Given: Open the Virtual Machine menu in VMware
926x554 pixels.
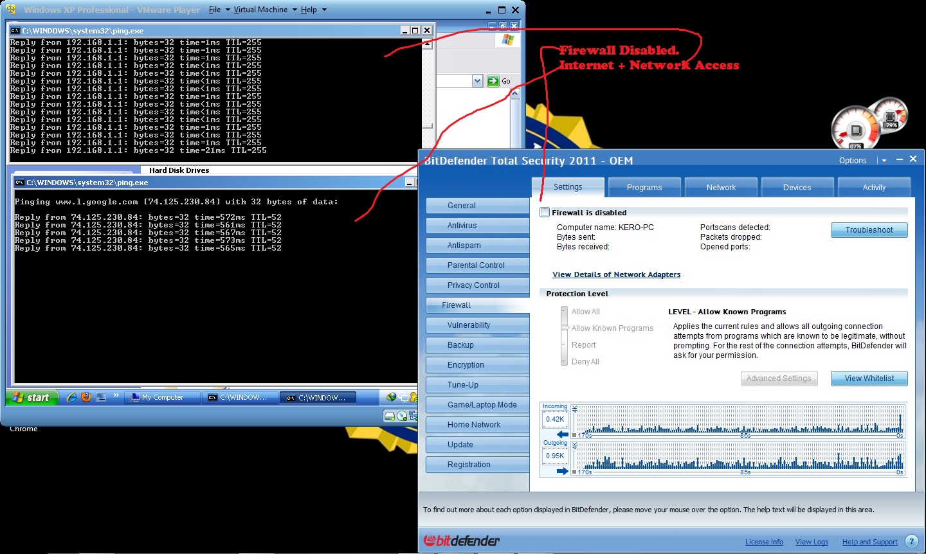Looking at the screenshot, I should tap(265, 10).
